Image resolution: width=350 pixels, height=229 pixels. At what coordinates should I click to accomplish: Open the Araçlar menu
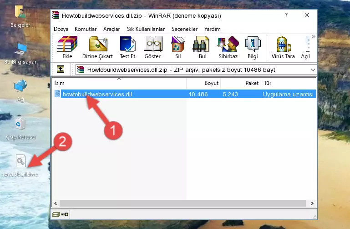pos(112,29)
